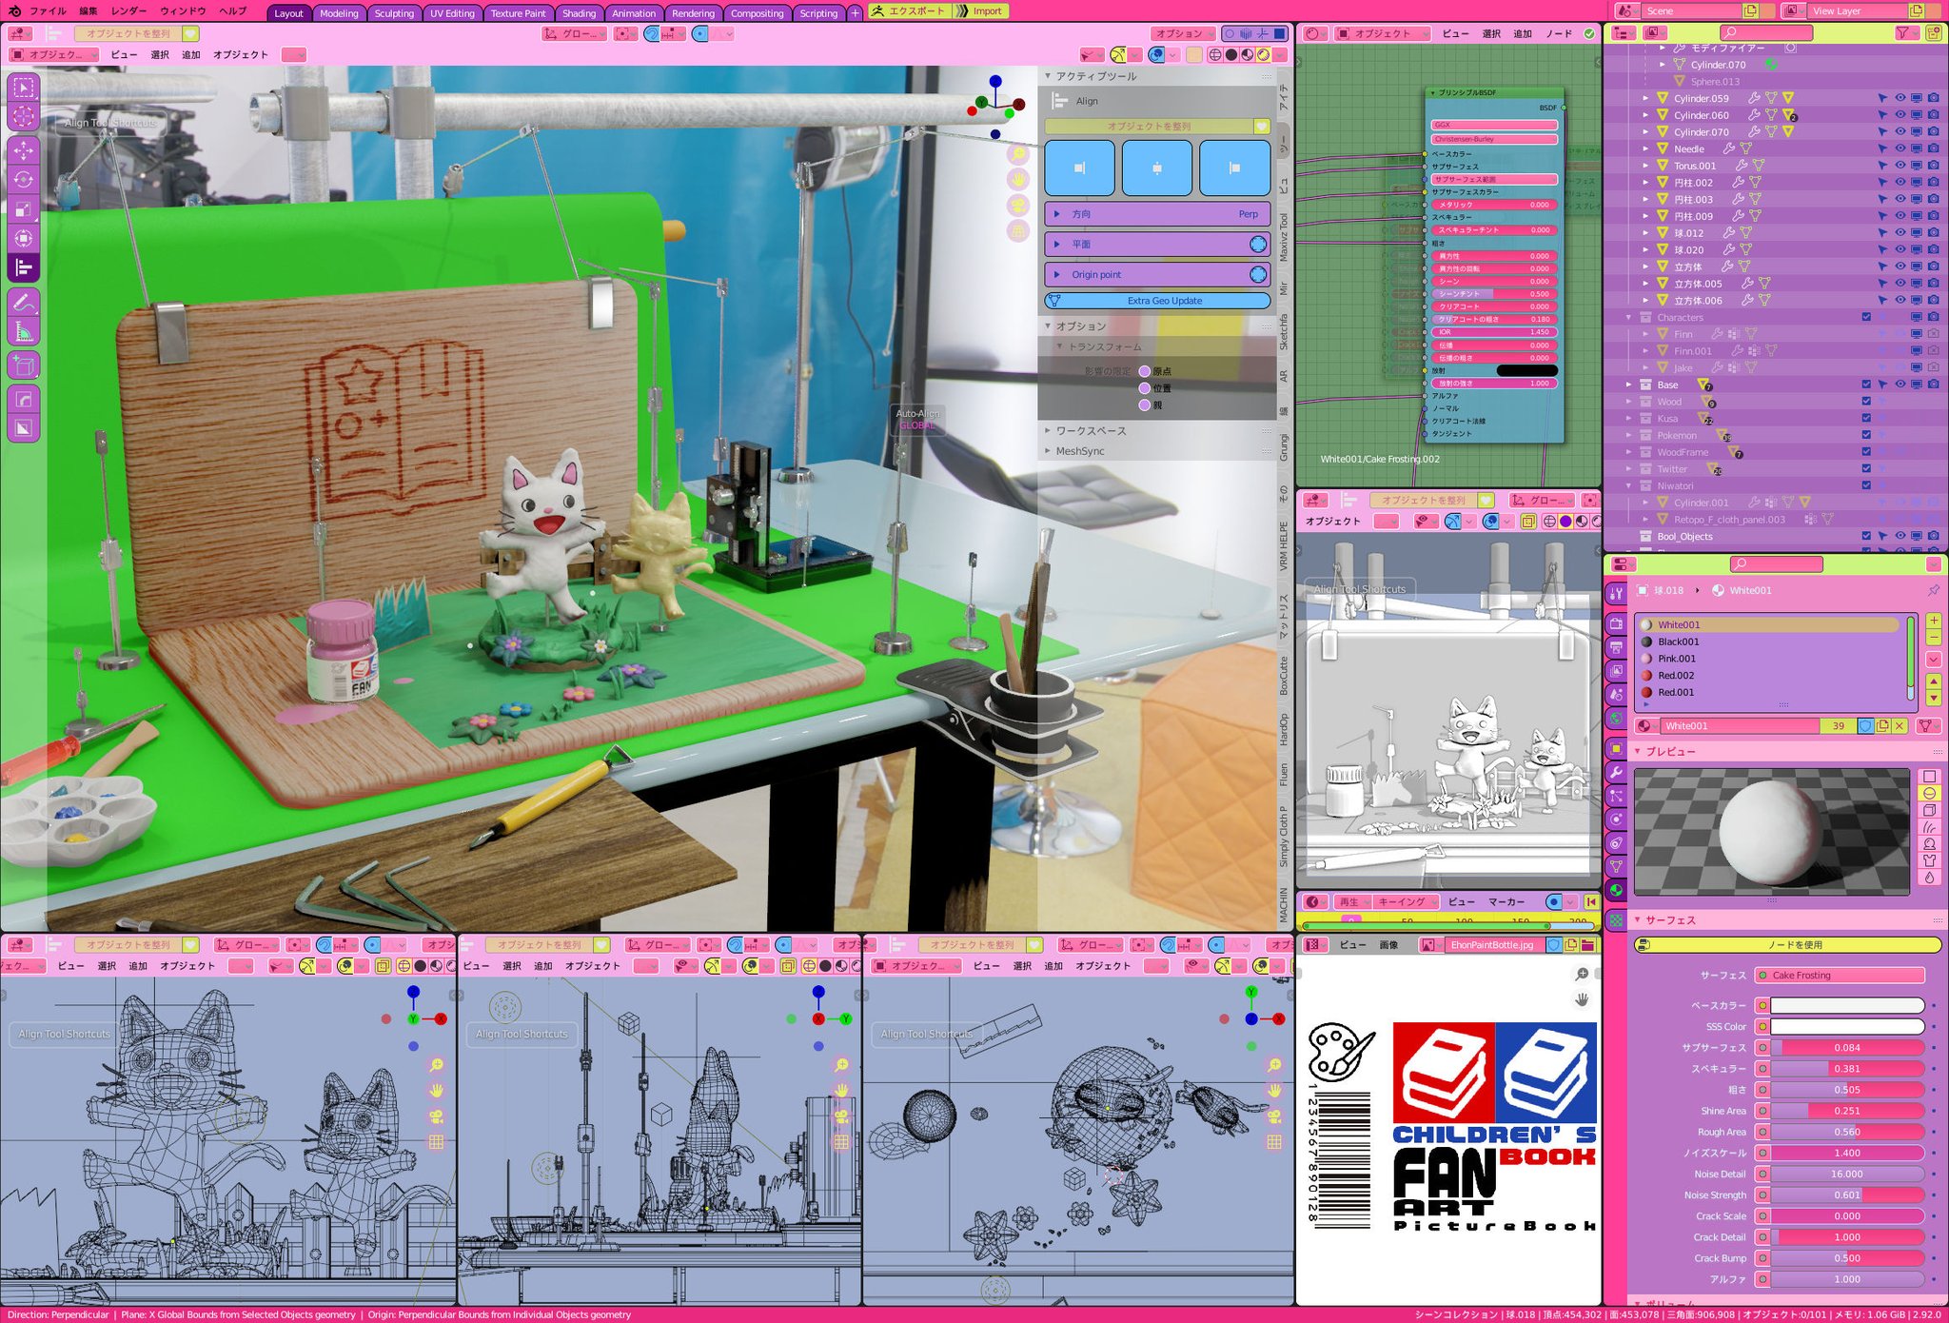The width and height of the screenshot is (1949, 1323).
Task: Click the center align button
Action: (1156, 168)
